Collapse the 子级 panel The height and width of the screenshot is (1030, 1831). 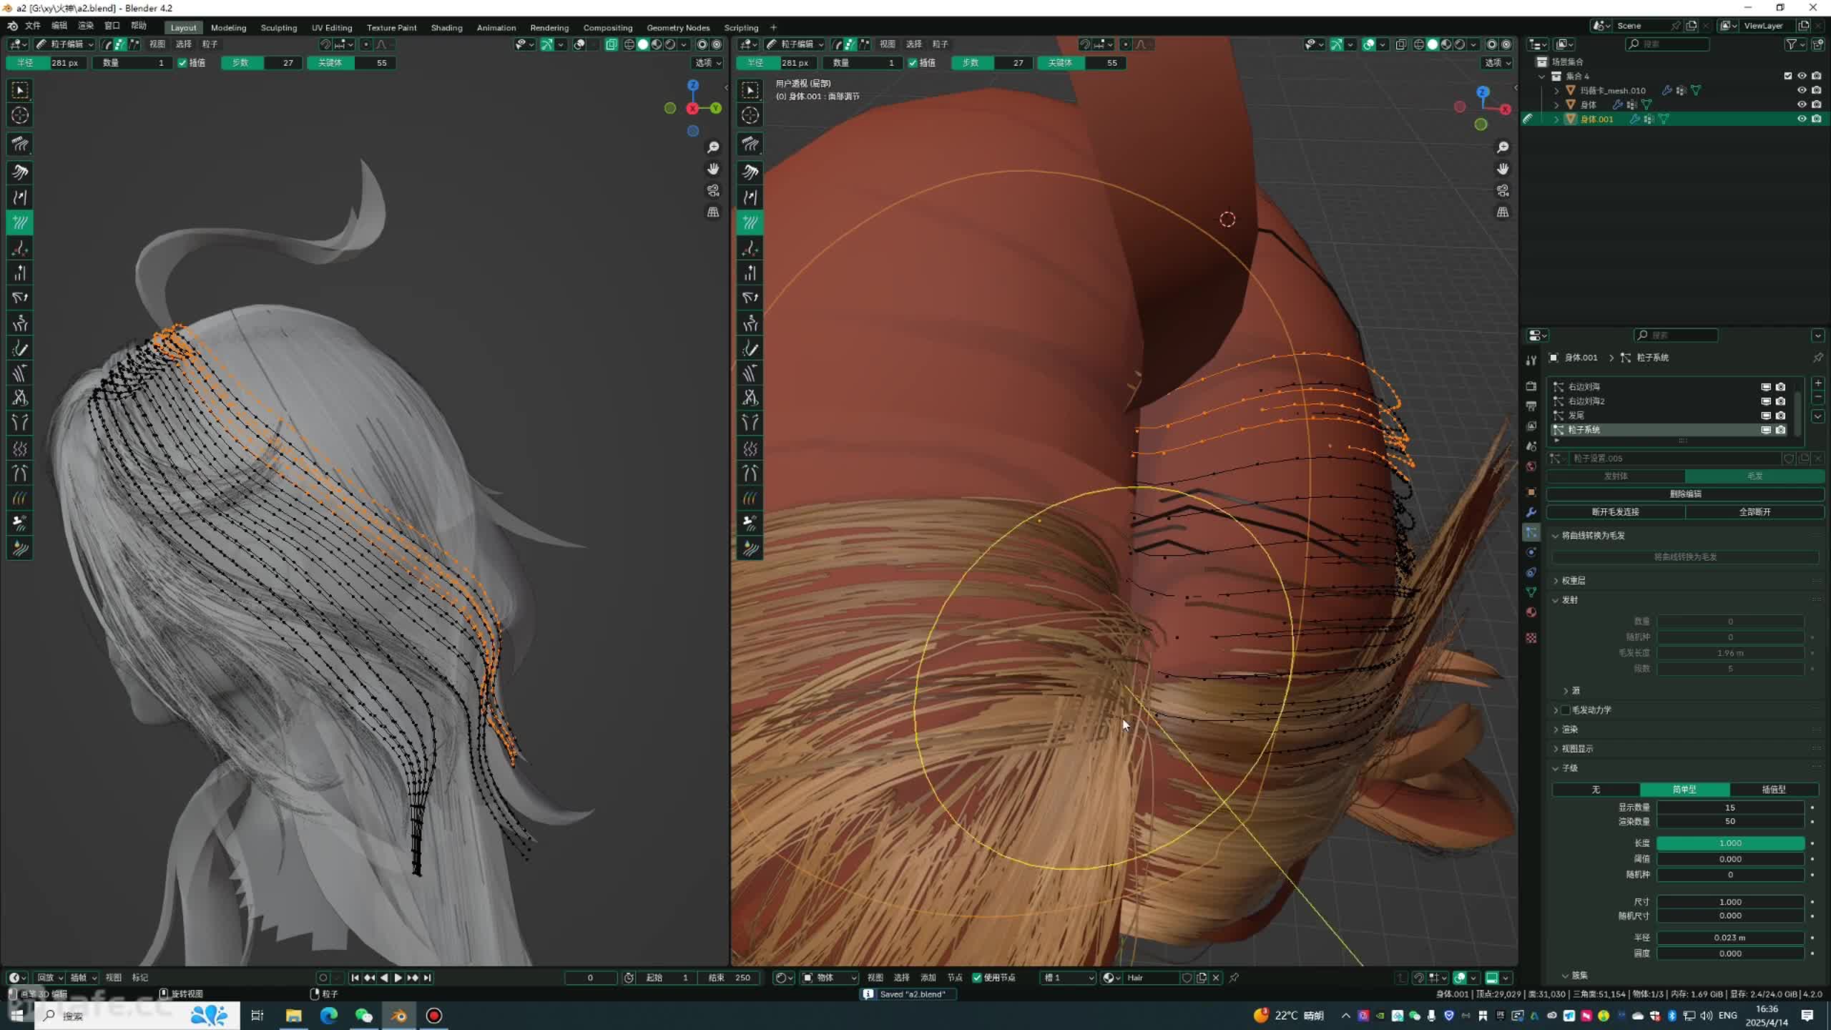click(x=1569, y=767)
